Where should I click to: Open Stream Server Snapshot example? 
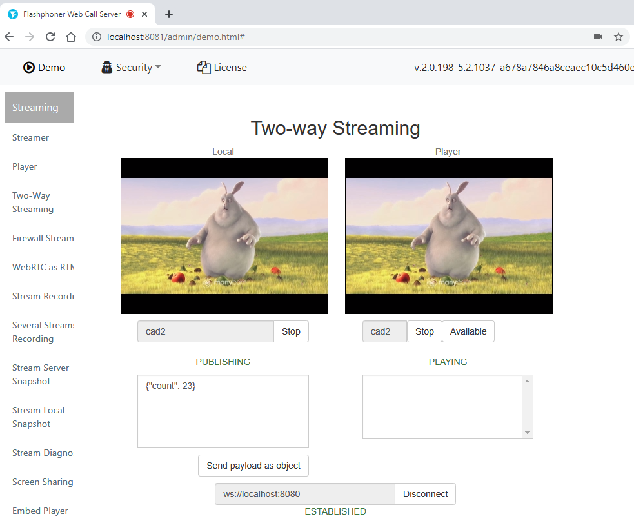tap(41, 374)
